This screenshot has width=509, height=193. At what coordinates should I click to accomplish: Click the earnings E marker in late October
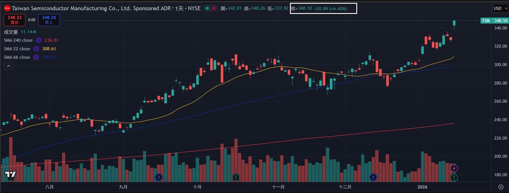click(236, 178)
